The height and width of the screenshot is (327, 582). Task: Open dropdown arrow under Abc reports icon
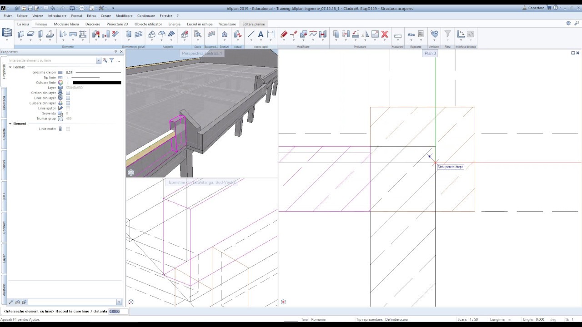tap(411, 41)
